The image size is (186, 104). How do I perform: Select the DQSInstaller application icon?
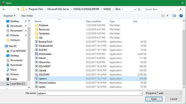(37, 54)
